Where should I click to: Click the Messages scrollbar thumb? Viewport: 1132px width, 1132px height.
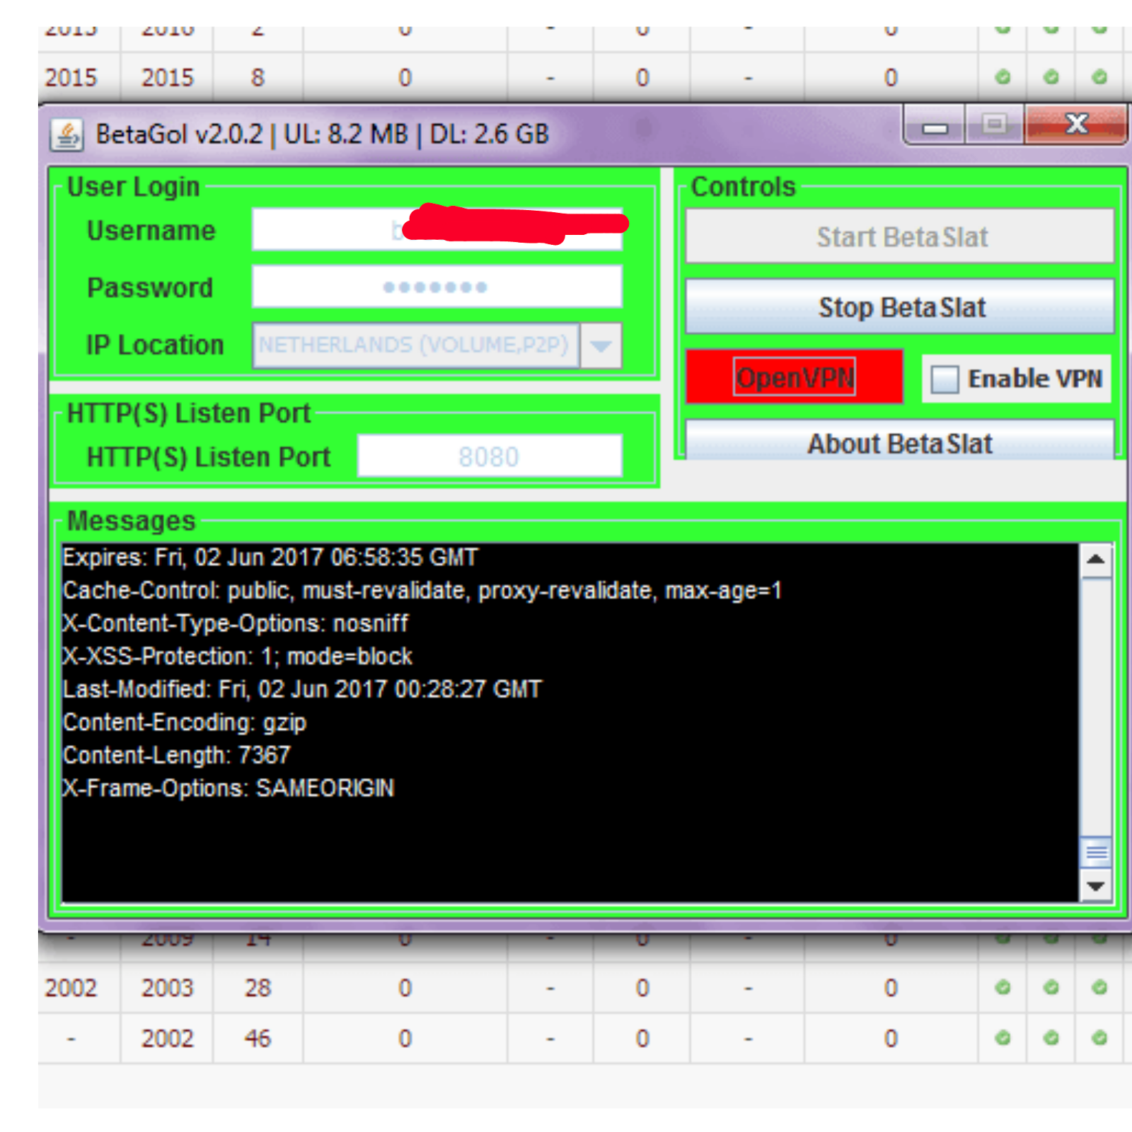[1096, 852]
